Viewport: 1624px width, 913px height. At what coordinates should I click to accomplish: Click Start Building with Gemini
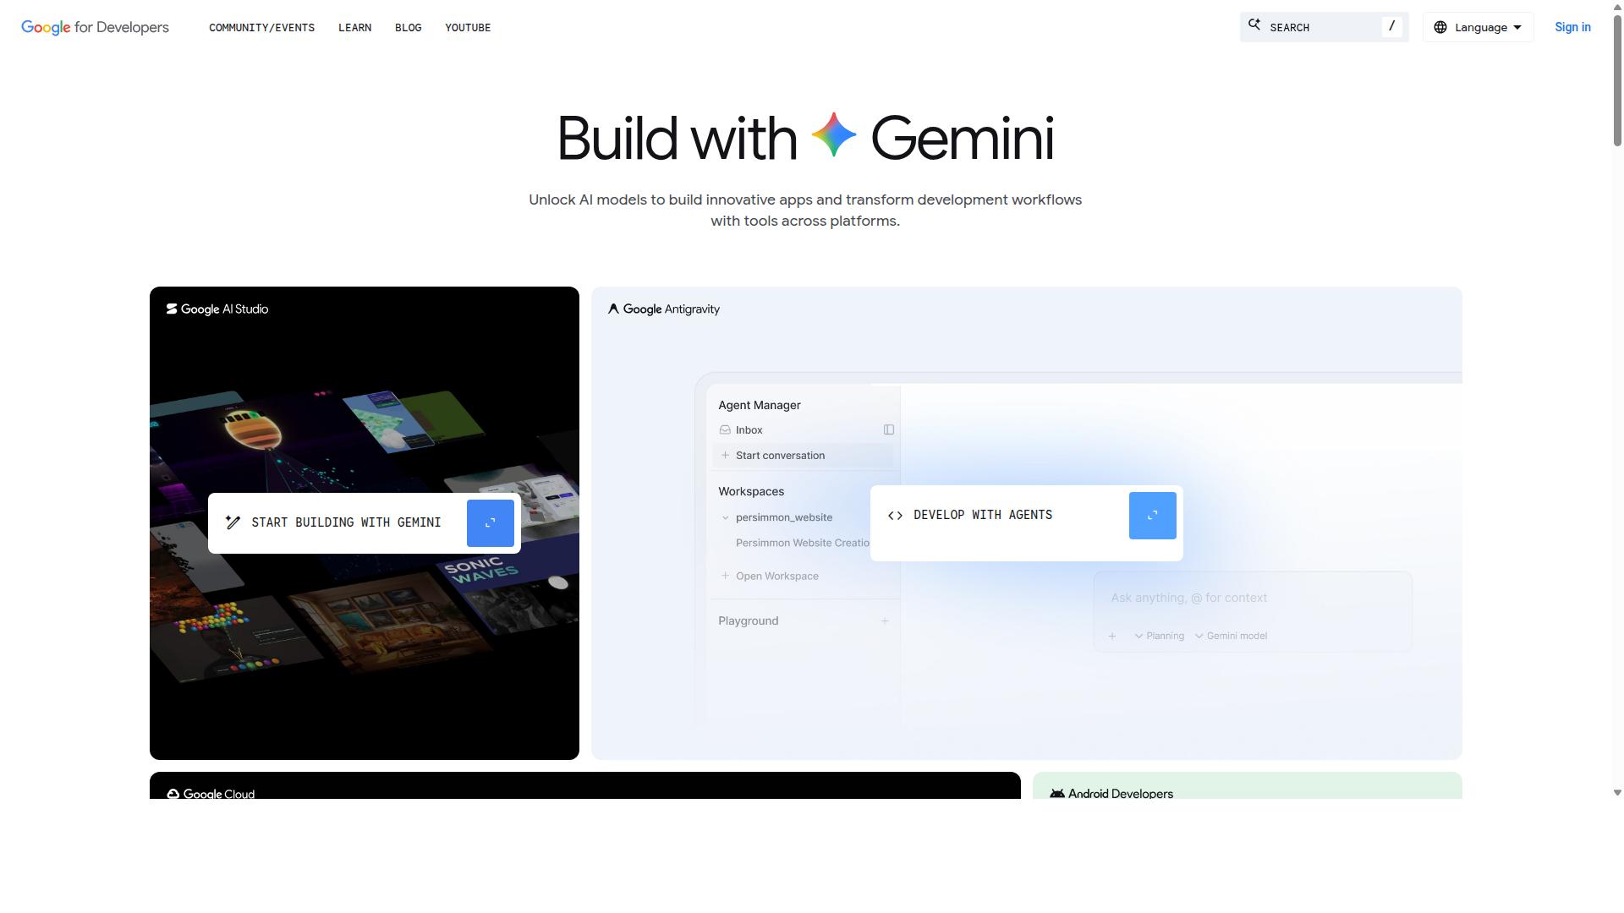(x=365, y=523)
